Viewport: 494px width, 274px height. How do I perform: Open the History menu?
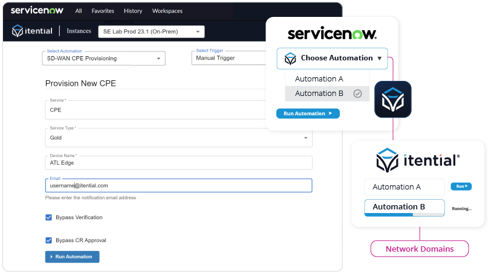click(133, 11)
